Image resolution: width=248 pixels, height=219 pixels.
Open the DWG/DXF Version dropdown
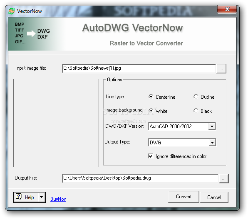point(212,126)
